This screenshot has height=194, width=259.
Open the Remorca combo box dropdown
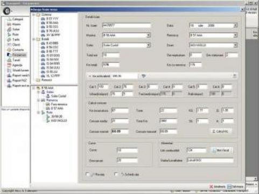click(x=235, y=35)
